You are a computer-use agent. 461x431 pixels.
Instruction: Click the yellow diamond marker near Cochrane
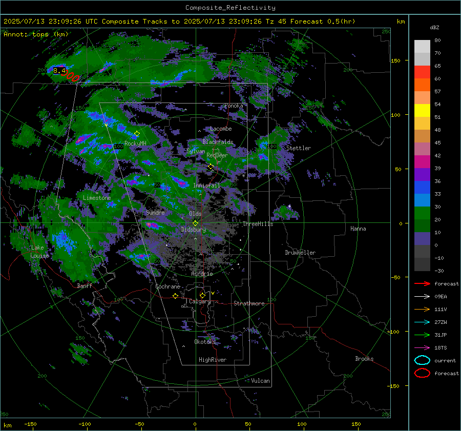point(175,296)
